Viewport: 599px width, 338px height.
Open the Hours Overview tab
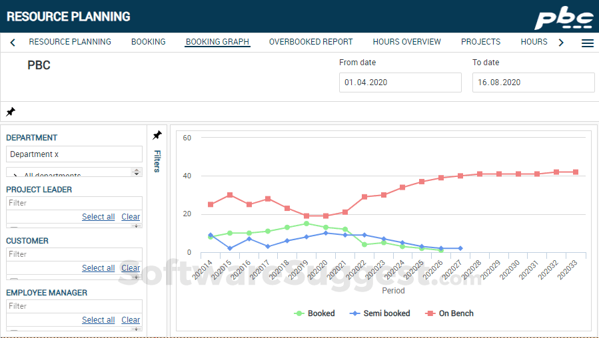[406, 42]
